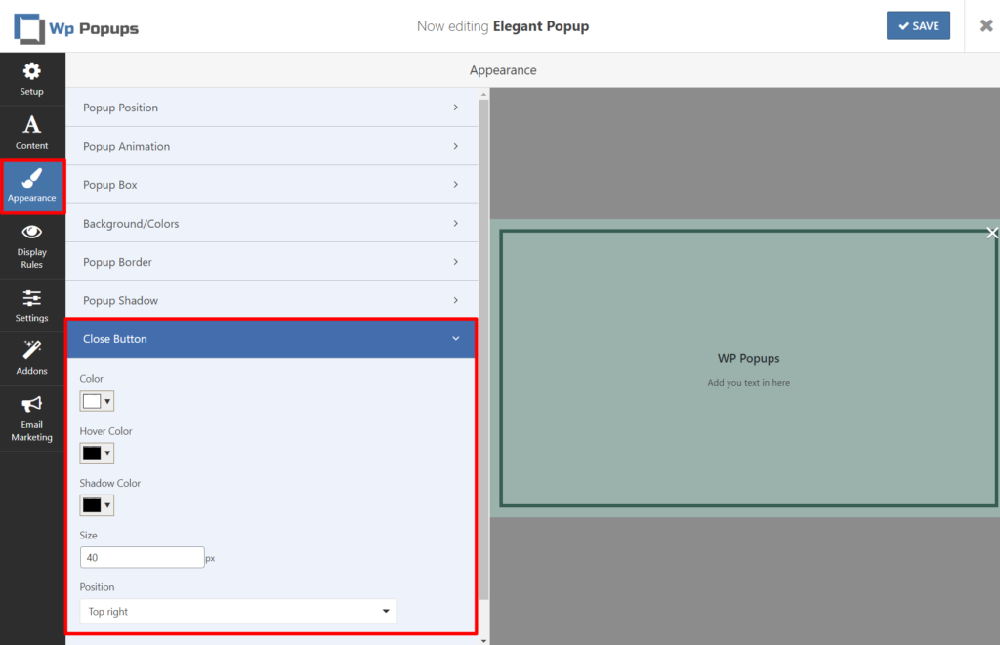Select the Settings sliders icon

(x=32, y=305)
